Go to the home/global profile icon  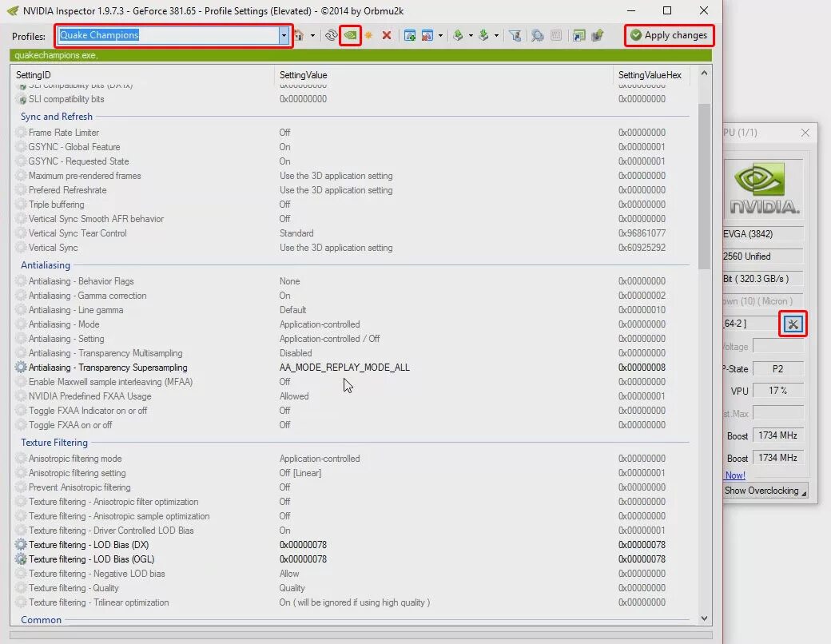[x=300, y=35]
